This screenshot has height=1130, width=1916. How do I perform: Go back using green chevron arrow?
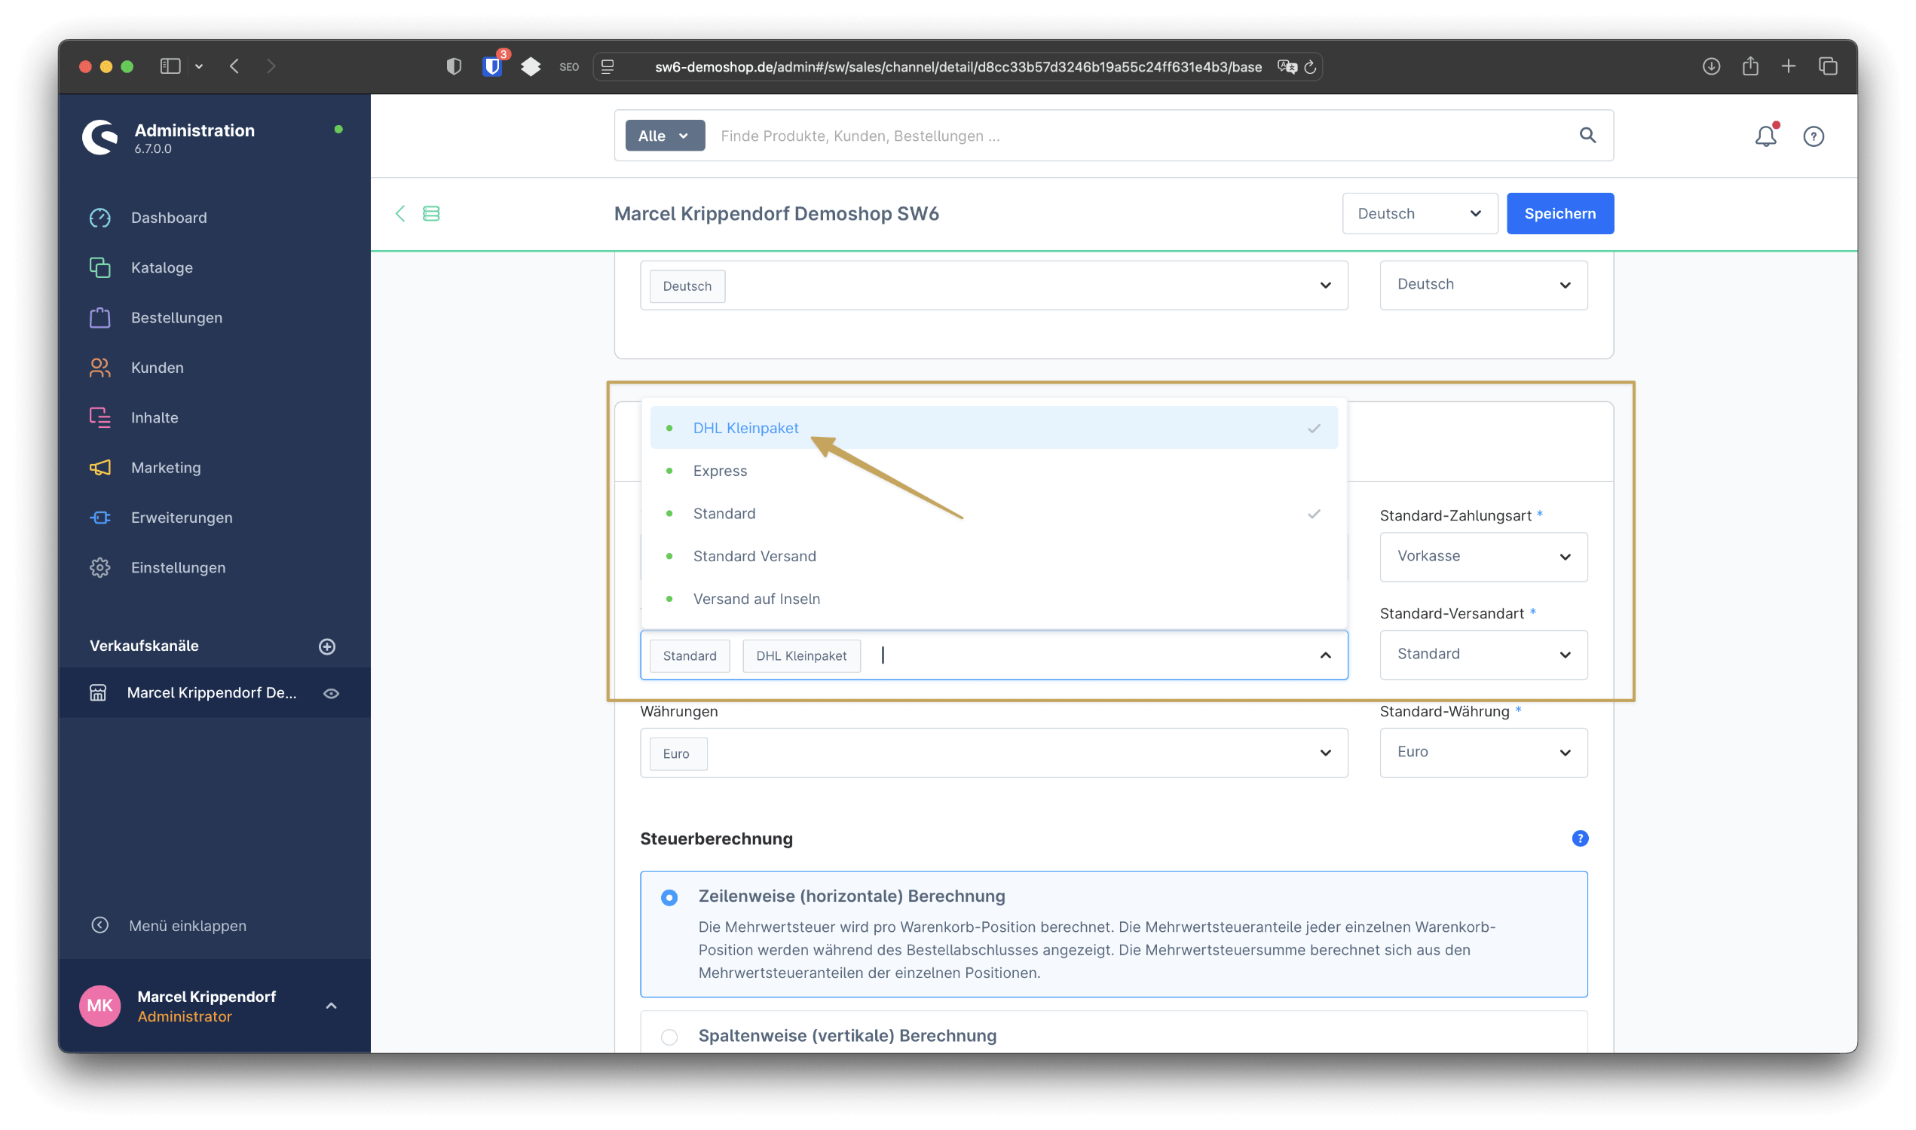pyautogui.click(x=400, y=214)
